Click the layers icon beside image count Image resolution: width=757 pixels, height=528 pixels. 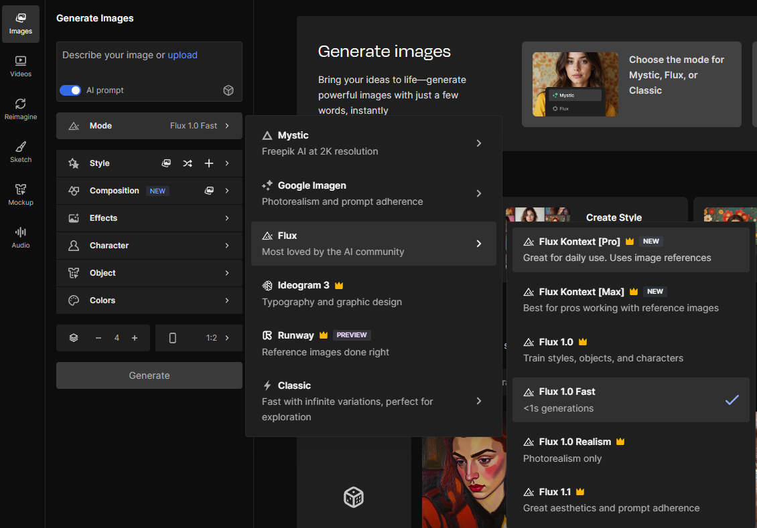click(74, 338)
